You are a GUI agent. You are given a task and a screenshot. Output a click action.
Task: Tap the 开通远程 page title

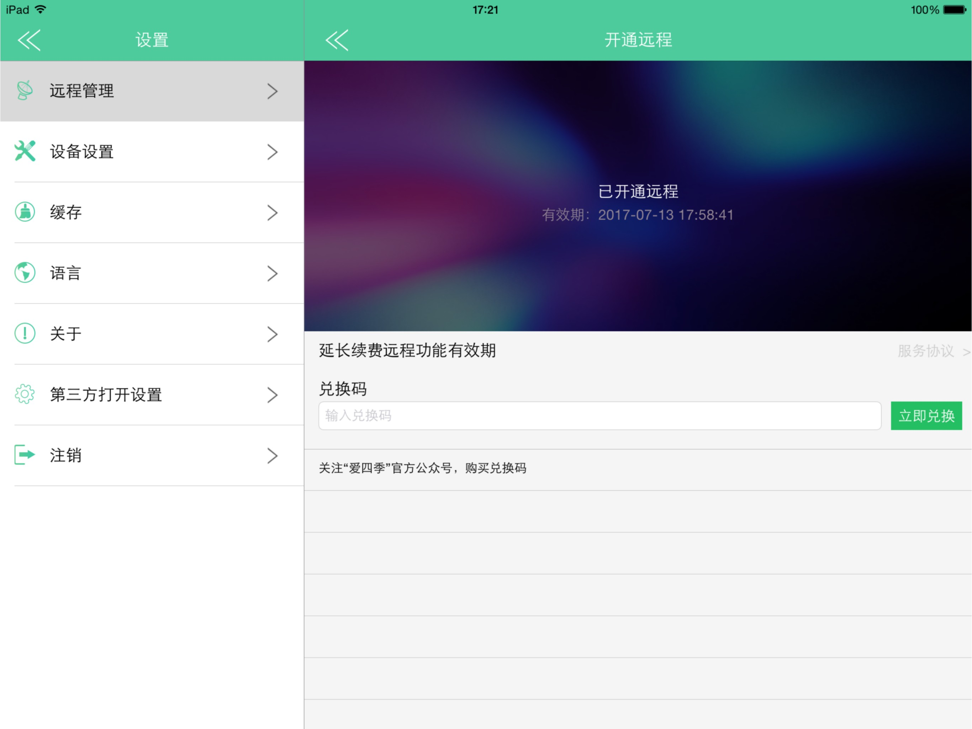[x=638, y=40]
